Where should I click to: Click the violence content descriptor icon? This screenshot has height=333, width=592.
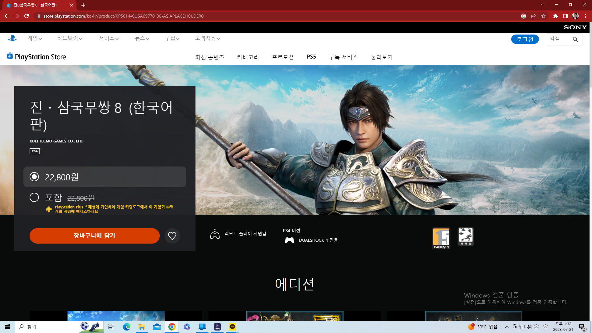tap(466, 236)
